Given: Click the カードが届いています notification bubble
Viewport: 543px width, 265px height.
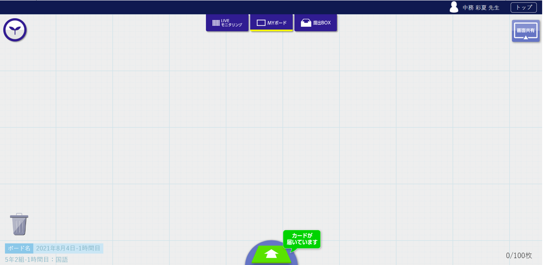Looking at the screenshot, I should pos(302,239).
